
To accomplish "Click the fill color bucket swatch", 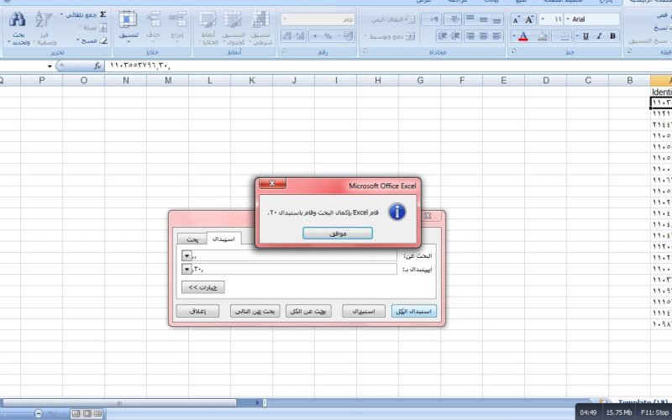I will click(x=543, y=36).
